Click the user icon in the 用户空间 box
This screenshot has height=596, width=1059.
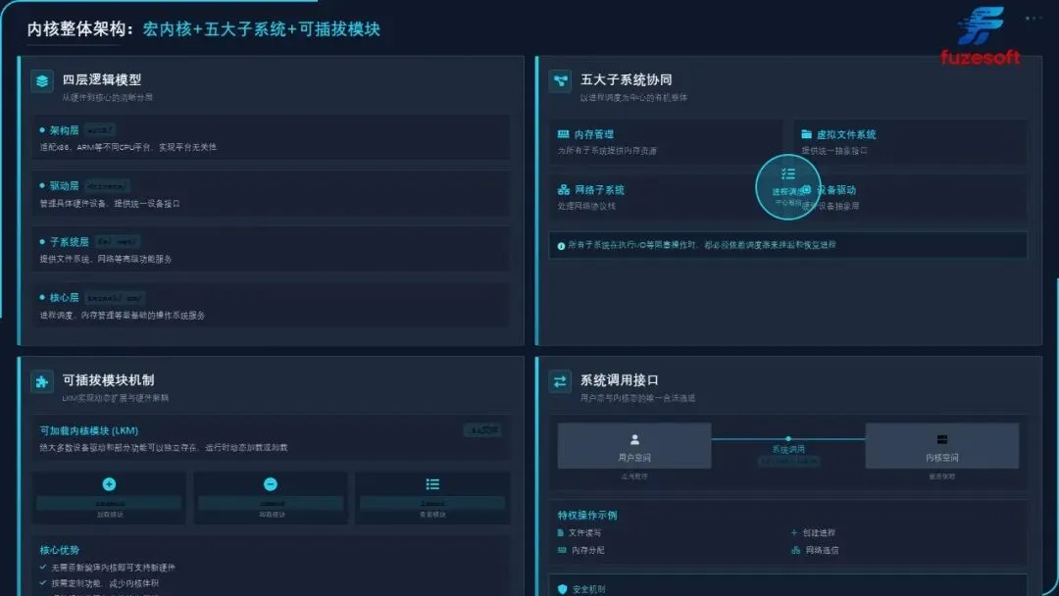[x=634, y=439]
